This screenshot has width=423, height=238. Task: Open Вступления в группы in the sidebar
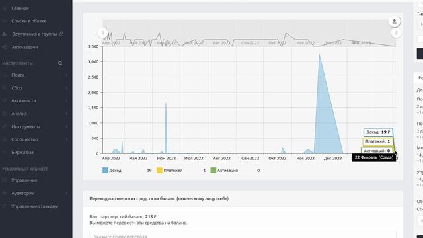(34, 34)
